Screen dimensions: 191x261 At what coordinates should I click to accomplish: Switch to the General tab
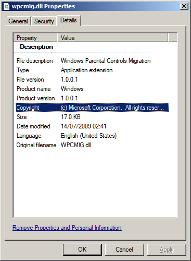pos(18,21)
